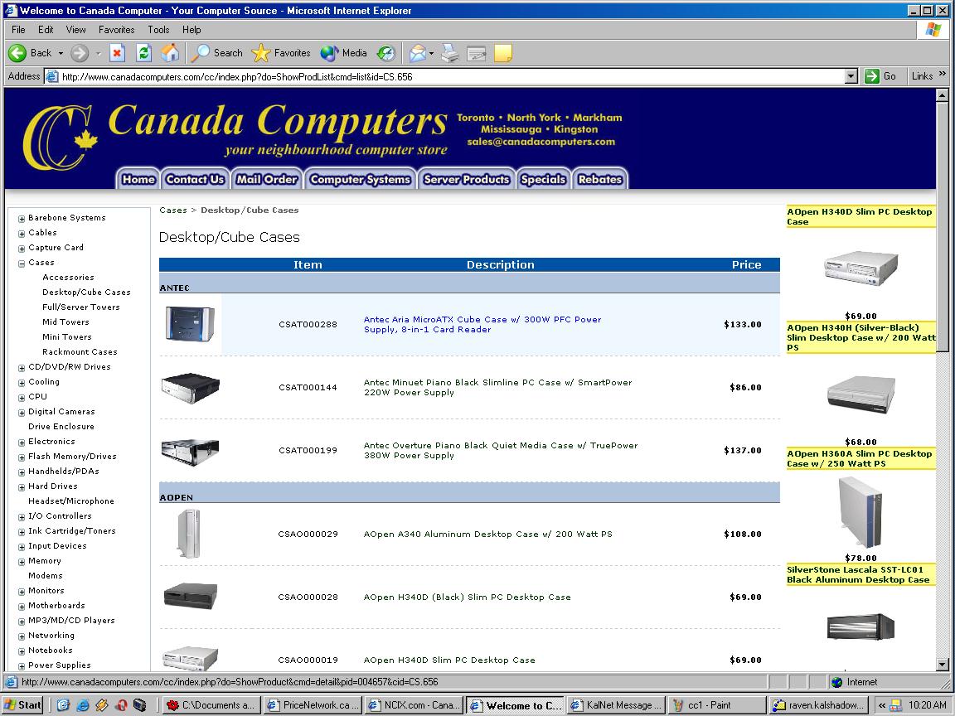Switch to cc1 - Paint taskbar window

716,705
